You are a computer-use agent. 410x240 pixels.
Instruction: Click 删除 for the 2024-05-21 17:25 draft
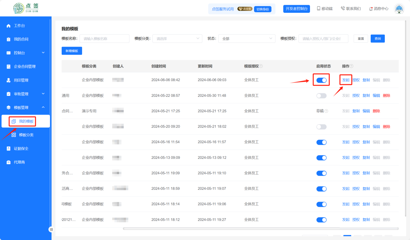376,111
